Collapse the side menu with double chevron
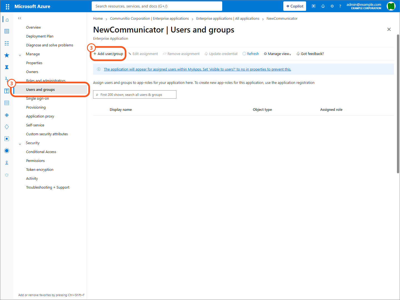400x300 pixels. [19, 18]
